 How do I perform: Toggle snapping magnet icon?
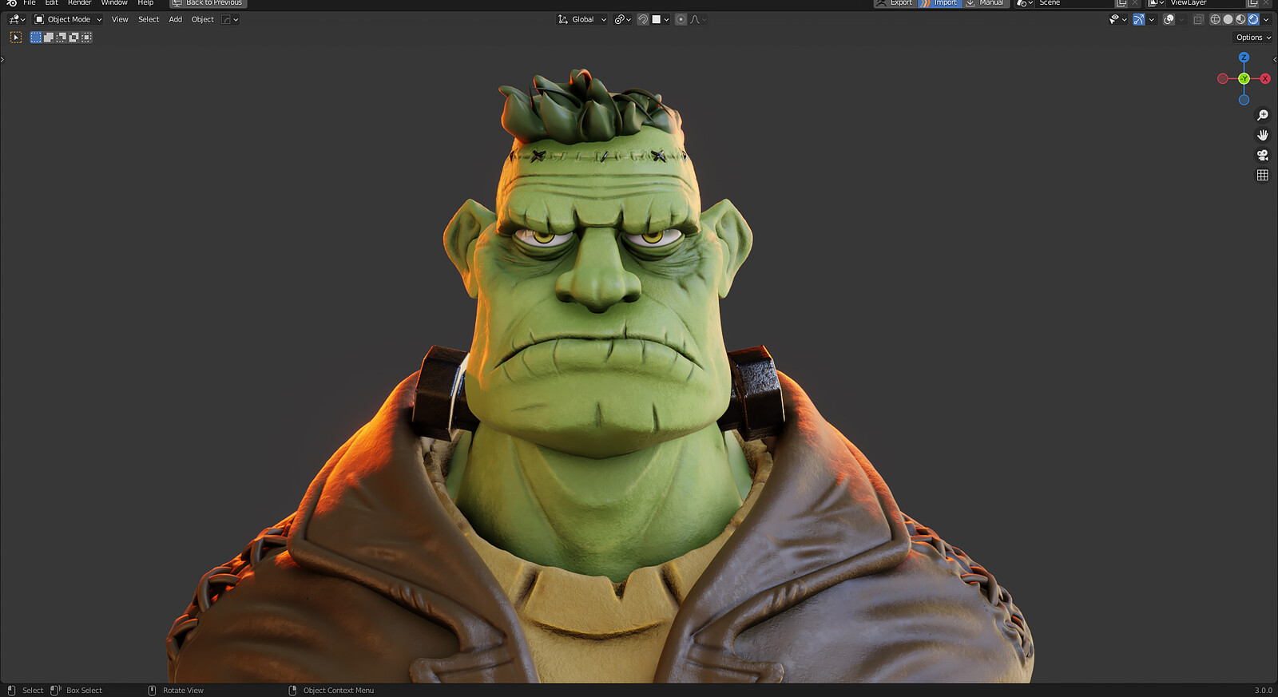coord(643,19)
